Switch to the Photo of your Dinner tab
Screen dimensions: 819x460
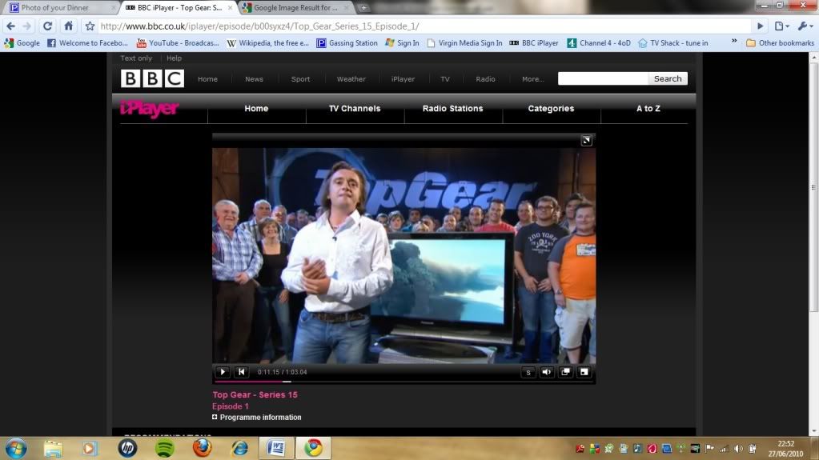(x=54, y=8)
